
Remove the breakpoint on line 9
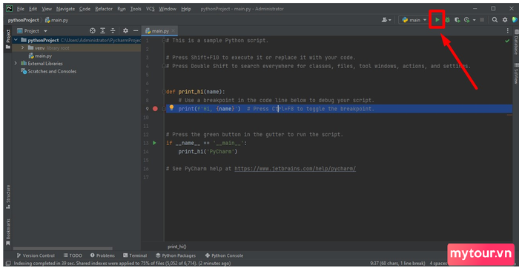coord(155,109)
